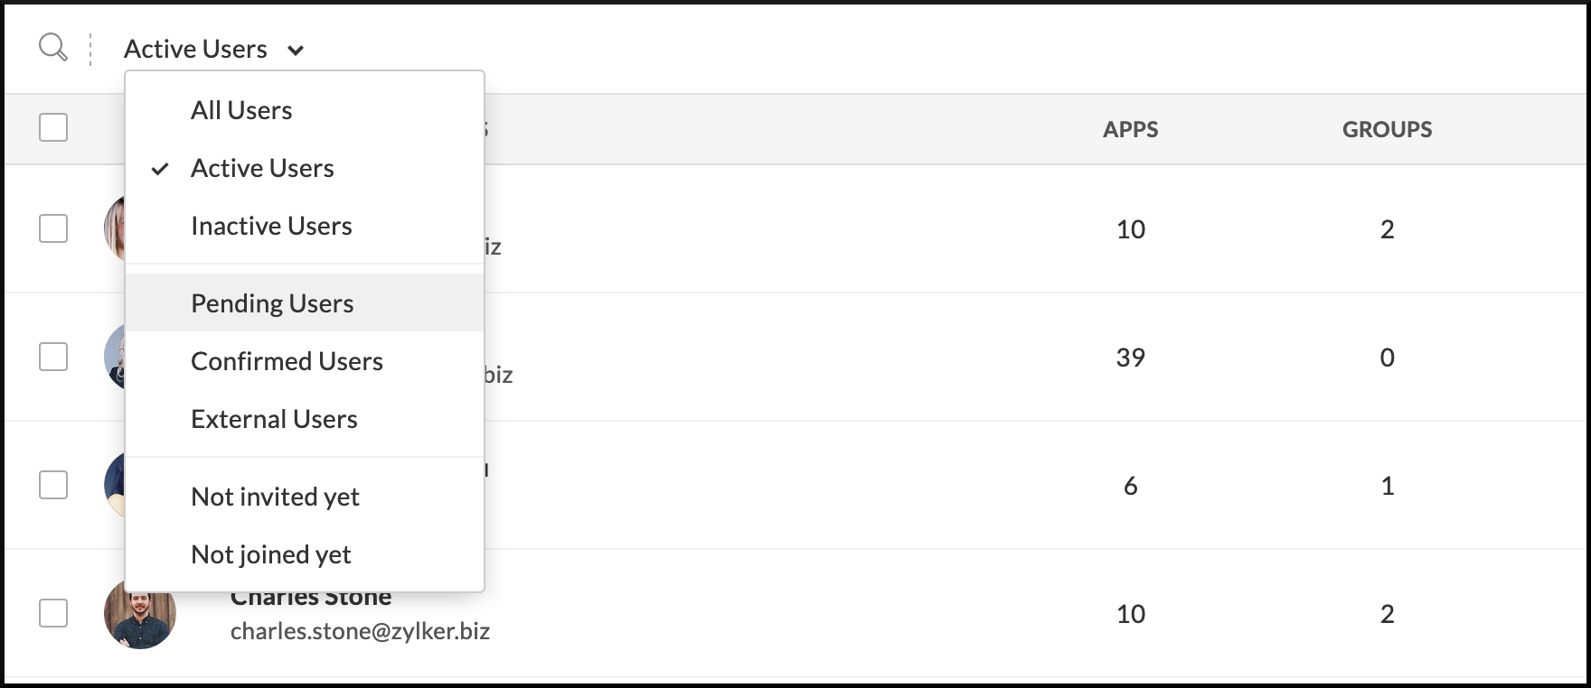Choose the checked Active Users option
Image resolution: width=1591 pixels, height=688 pixels.
coord(262,168)
